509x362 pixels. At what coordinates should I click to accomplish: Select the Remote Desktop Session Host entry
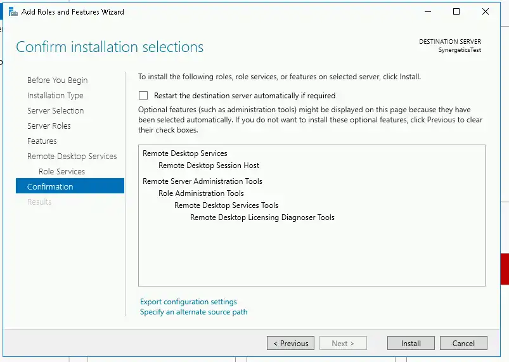tap(209, 165)
